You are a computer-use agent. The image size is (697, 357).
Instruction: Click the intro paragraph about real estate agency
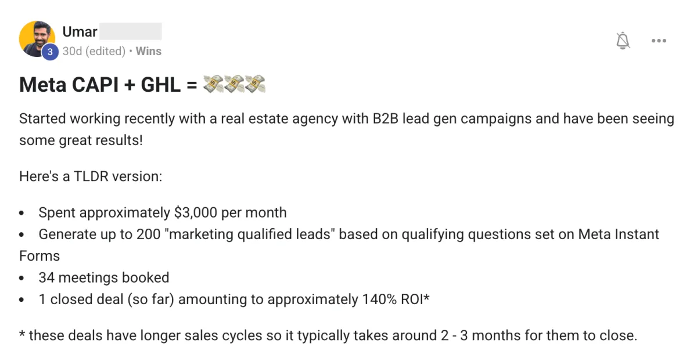[x=347, y=129]
